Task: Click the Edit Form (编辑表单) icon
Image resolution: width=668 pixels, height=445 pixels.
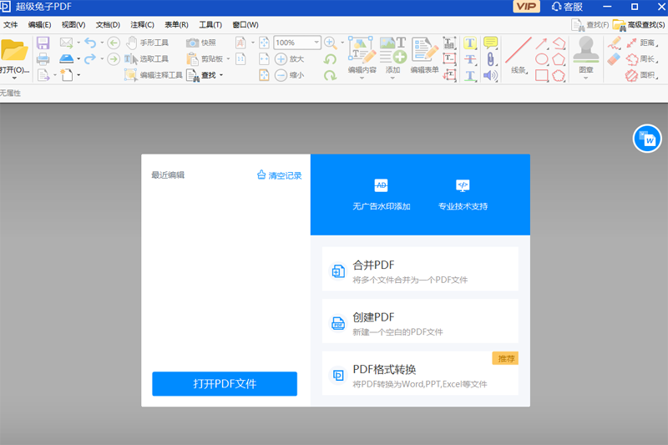Action: (x=424, y=48)
